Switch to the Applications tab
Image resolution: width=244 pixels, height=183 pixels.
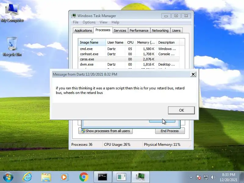(83, 30)
